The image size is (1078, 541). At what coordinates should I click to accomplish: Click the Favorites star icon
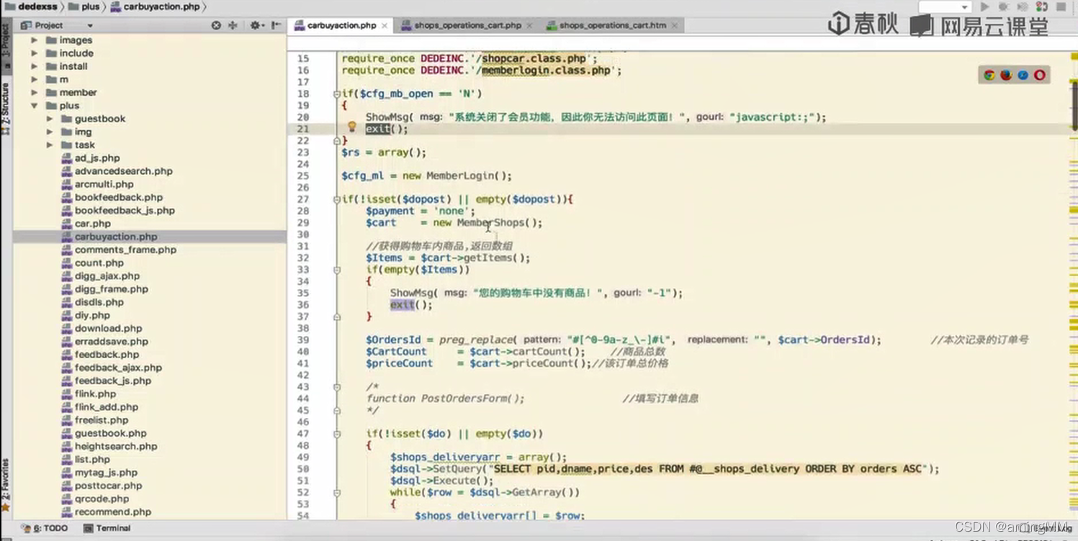[6, 508]
